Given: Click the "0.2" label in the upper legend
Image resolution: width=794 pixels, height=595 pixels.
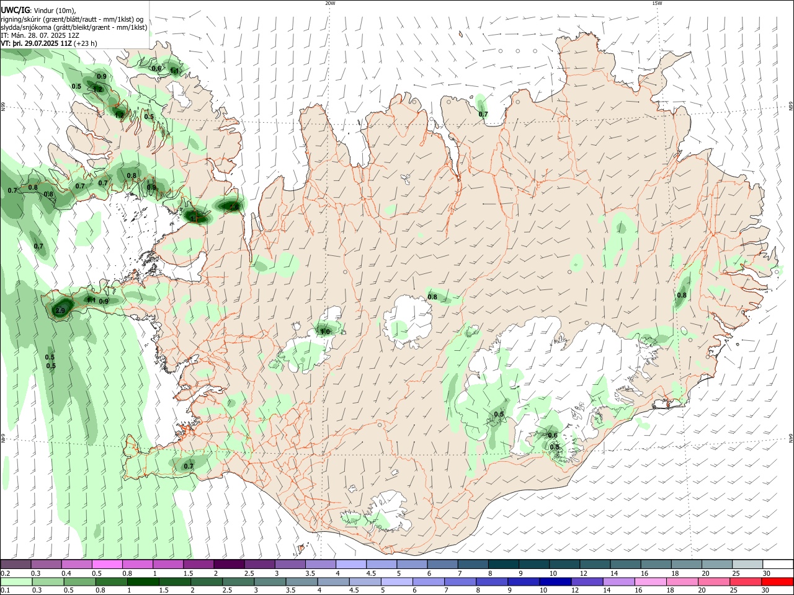Looking at the screenshot, I should coord(5,573).
